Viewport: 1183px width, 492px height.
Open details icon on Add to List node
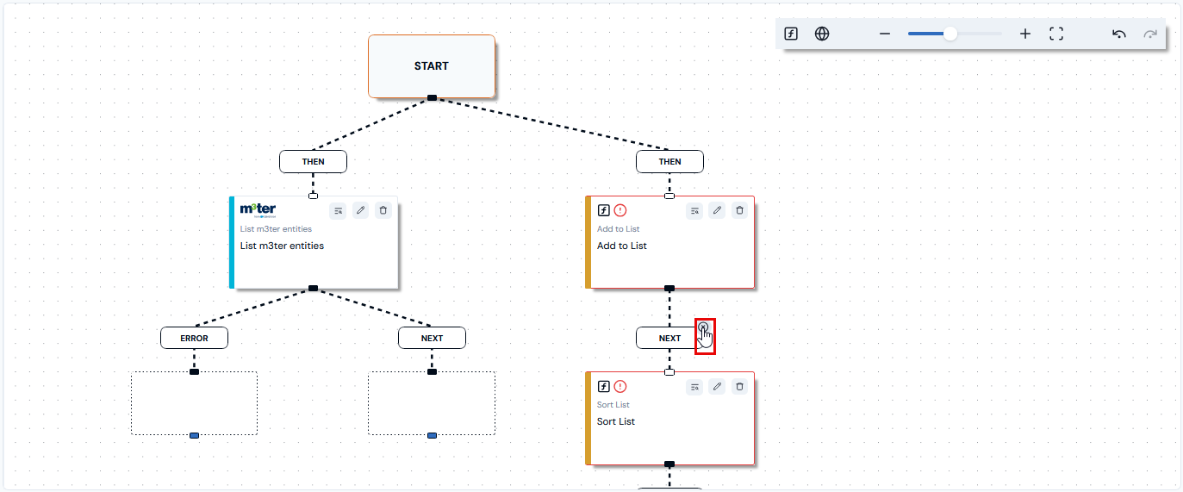point(694,210)
